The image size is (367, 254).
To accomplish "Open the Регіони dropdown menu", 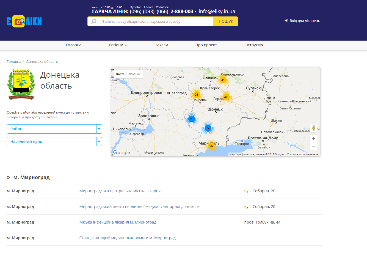I will (x=118, y=45).
